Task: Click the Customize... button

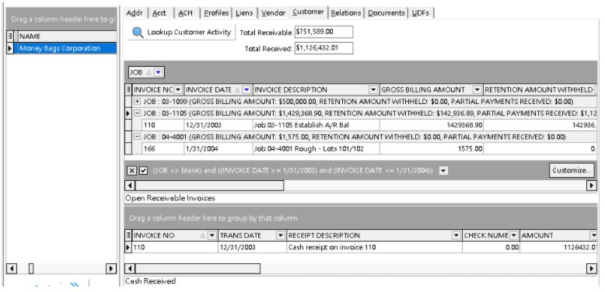Action: tap(572, 170)
